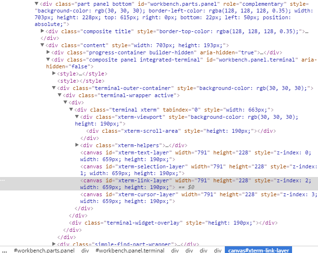Screen dimensions: 318x253
Task: Expand the first style element
Action: tap(54, 73)
